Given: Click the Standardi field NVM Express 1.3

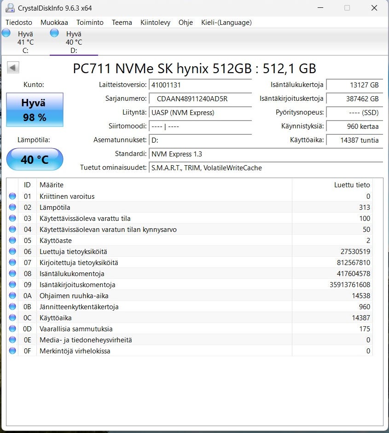Looking at the screenshot, I should pyautogui.click(x=266, y=154).
